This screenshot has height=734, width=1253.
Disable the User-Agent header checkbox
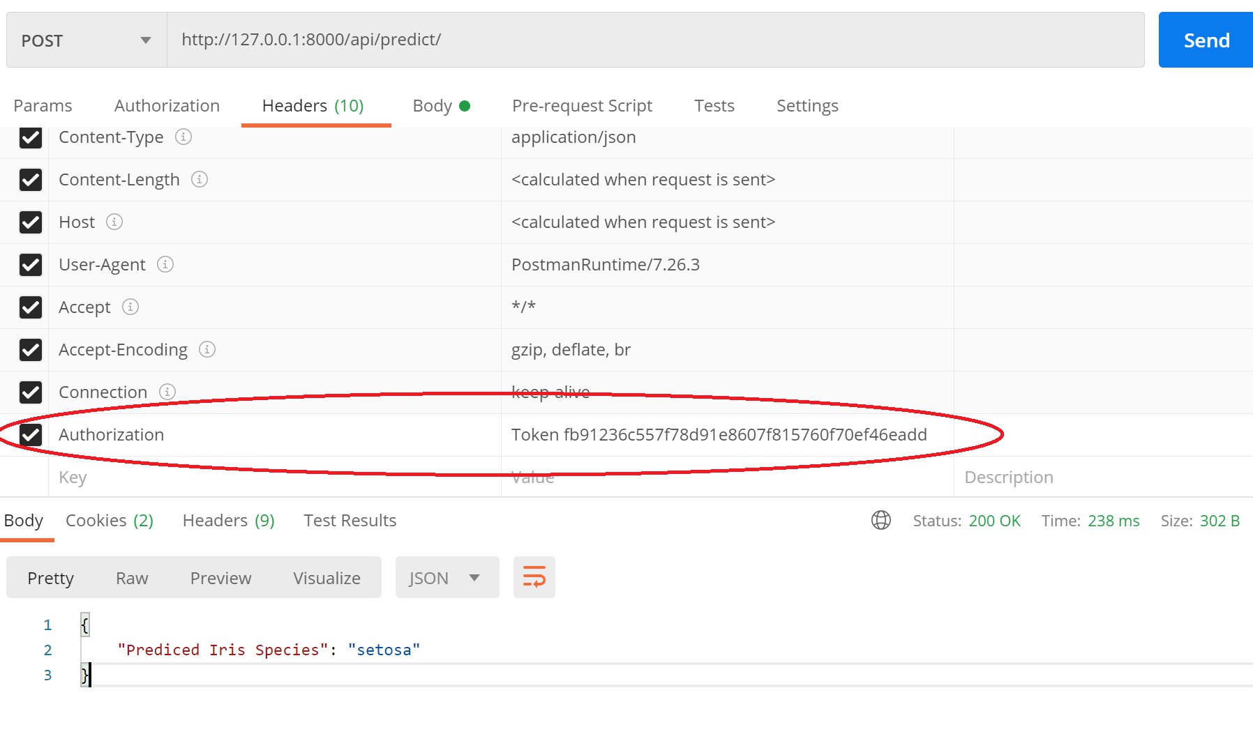(31, 265)
